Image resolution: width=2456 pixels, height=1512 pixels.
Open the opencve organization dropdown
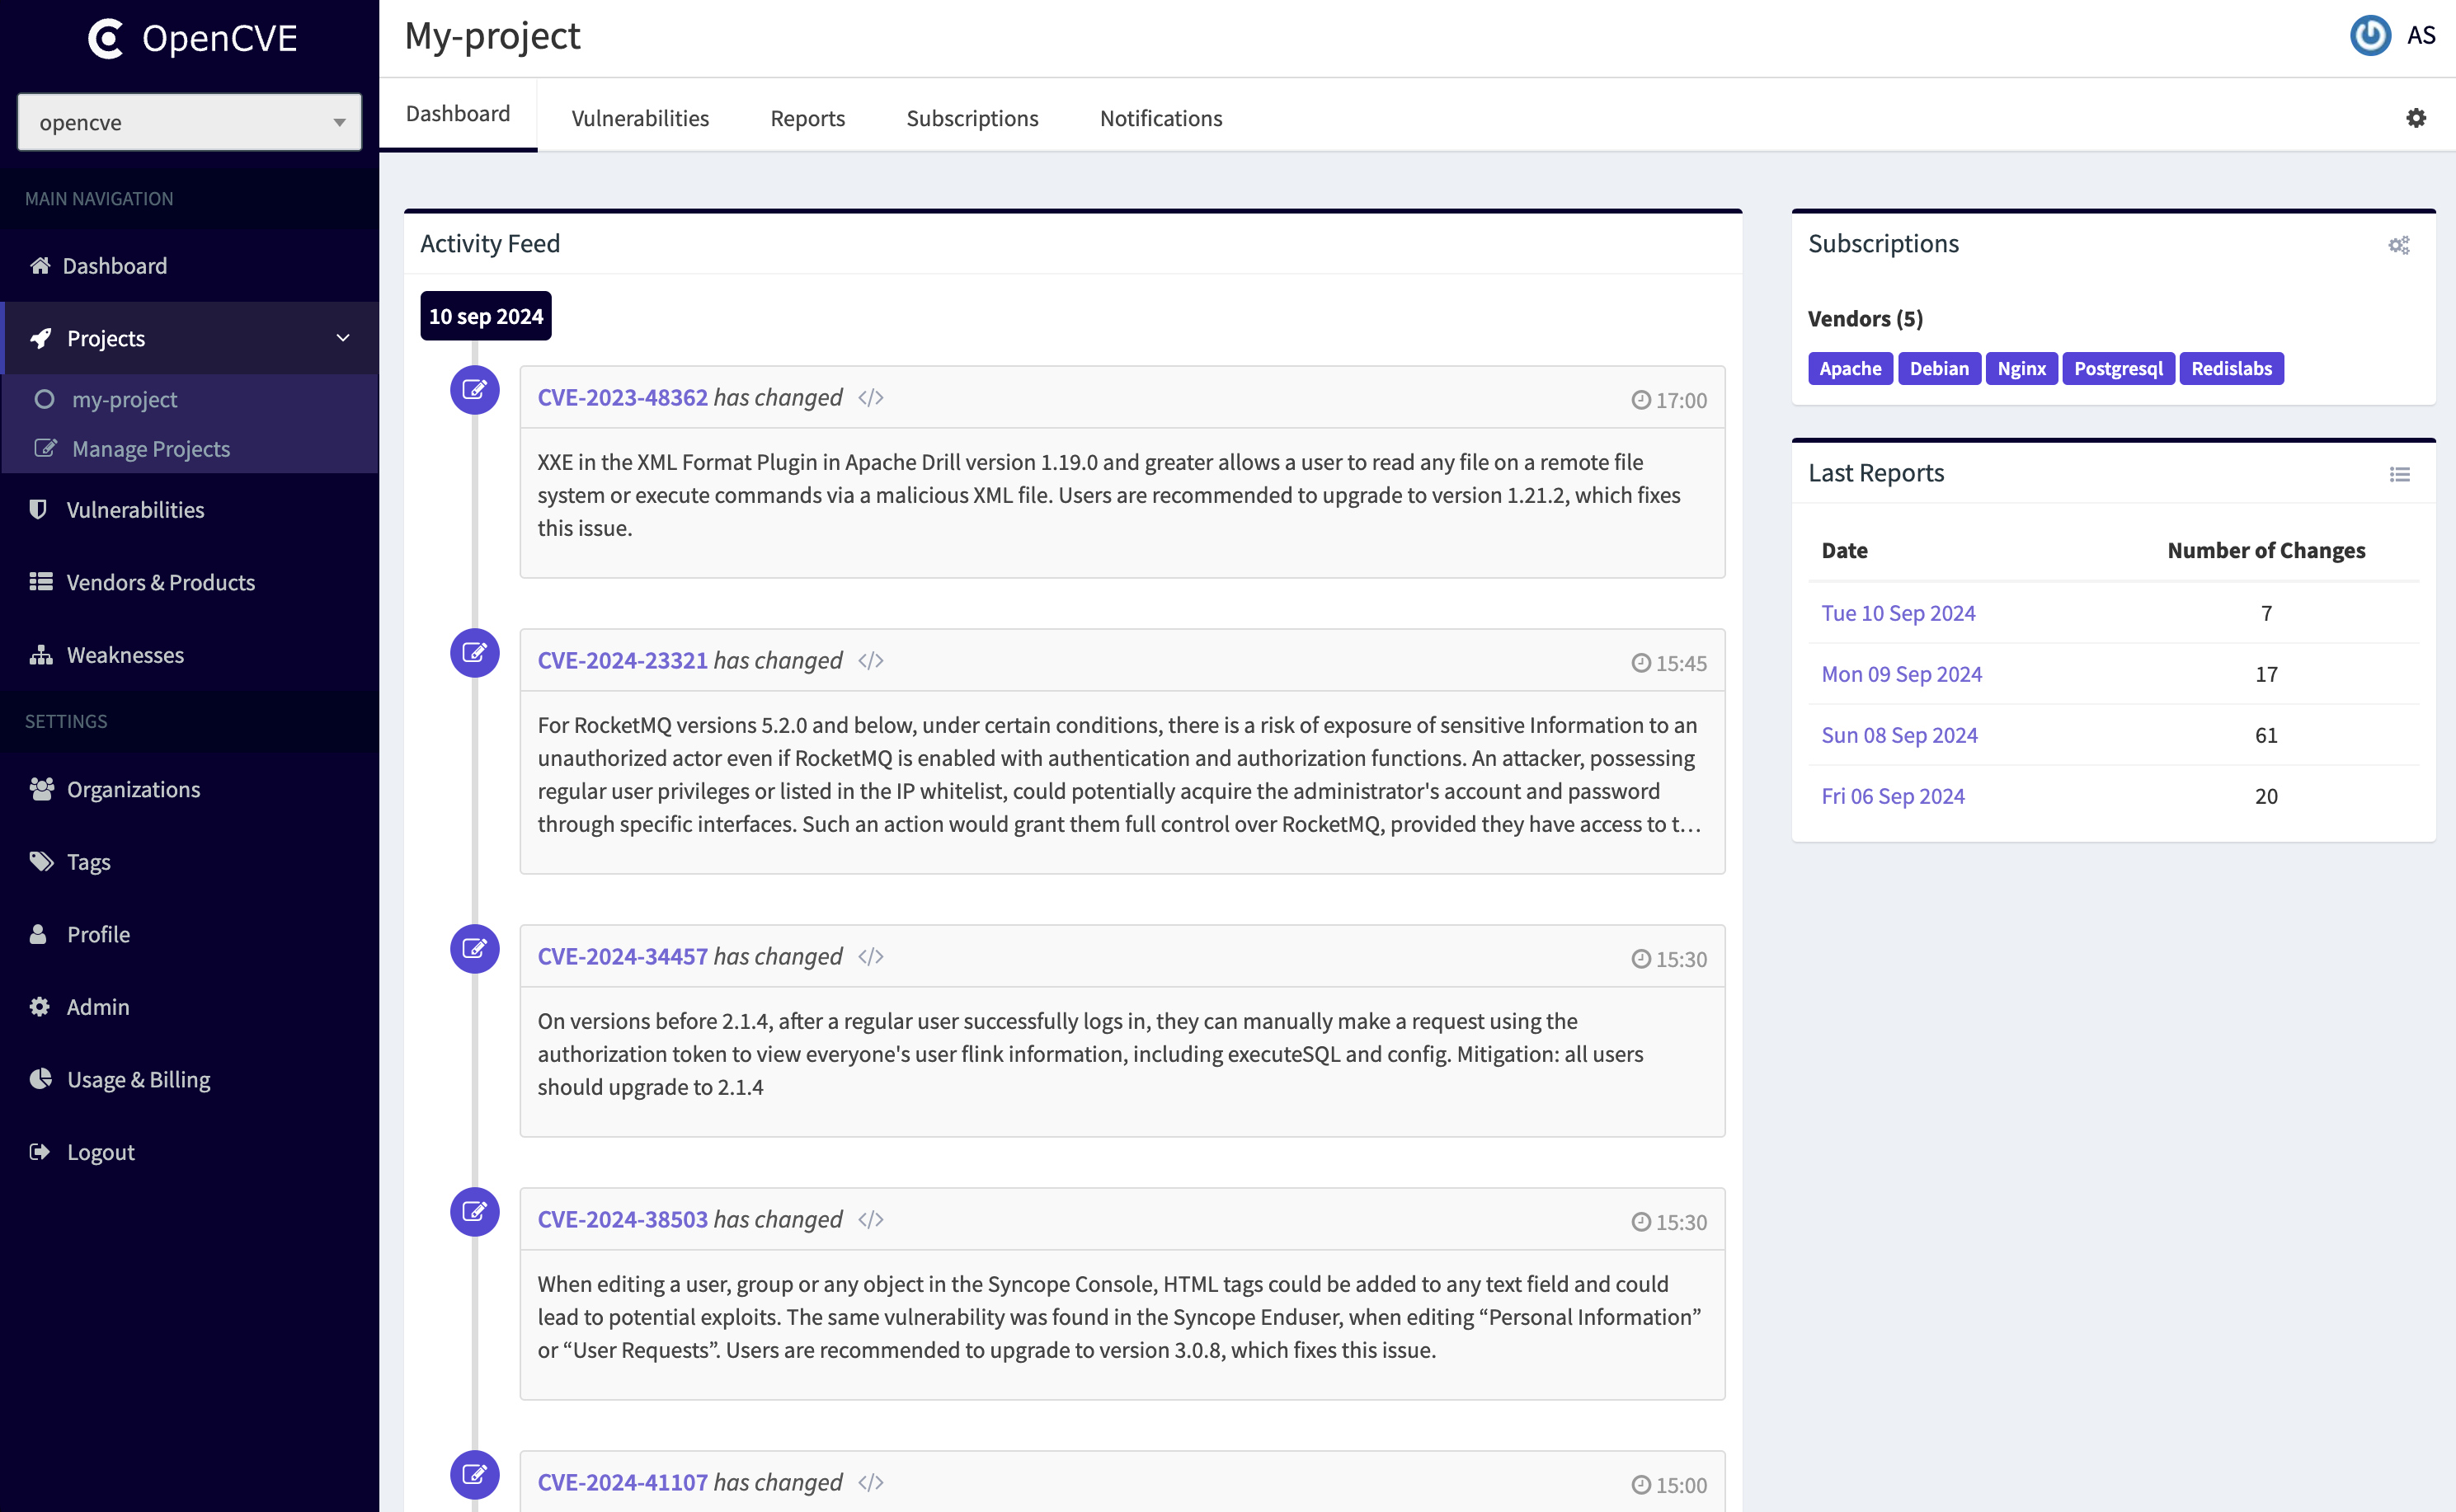[189, 122]
